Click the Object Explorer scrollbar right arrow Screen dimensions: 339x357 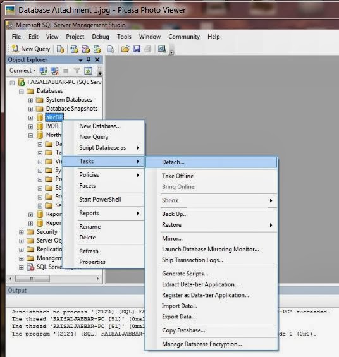click(98, 279)
